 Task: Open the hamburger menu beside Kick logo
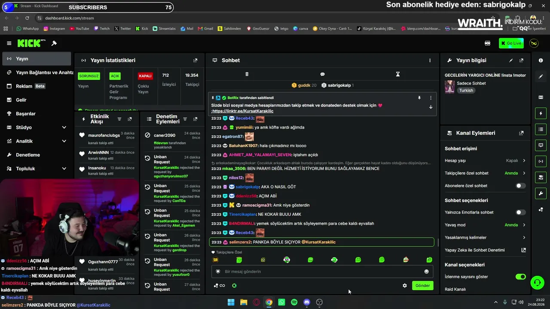(9, 43)
